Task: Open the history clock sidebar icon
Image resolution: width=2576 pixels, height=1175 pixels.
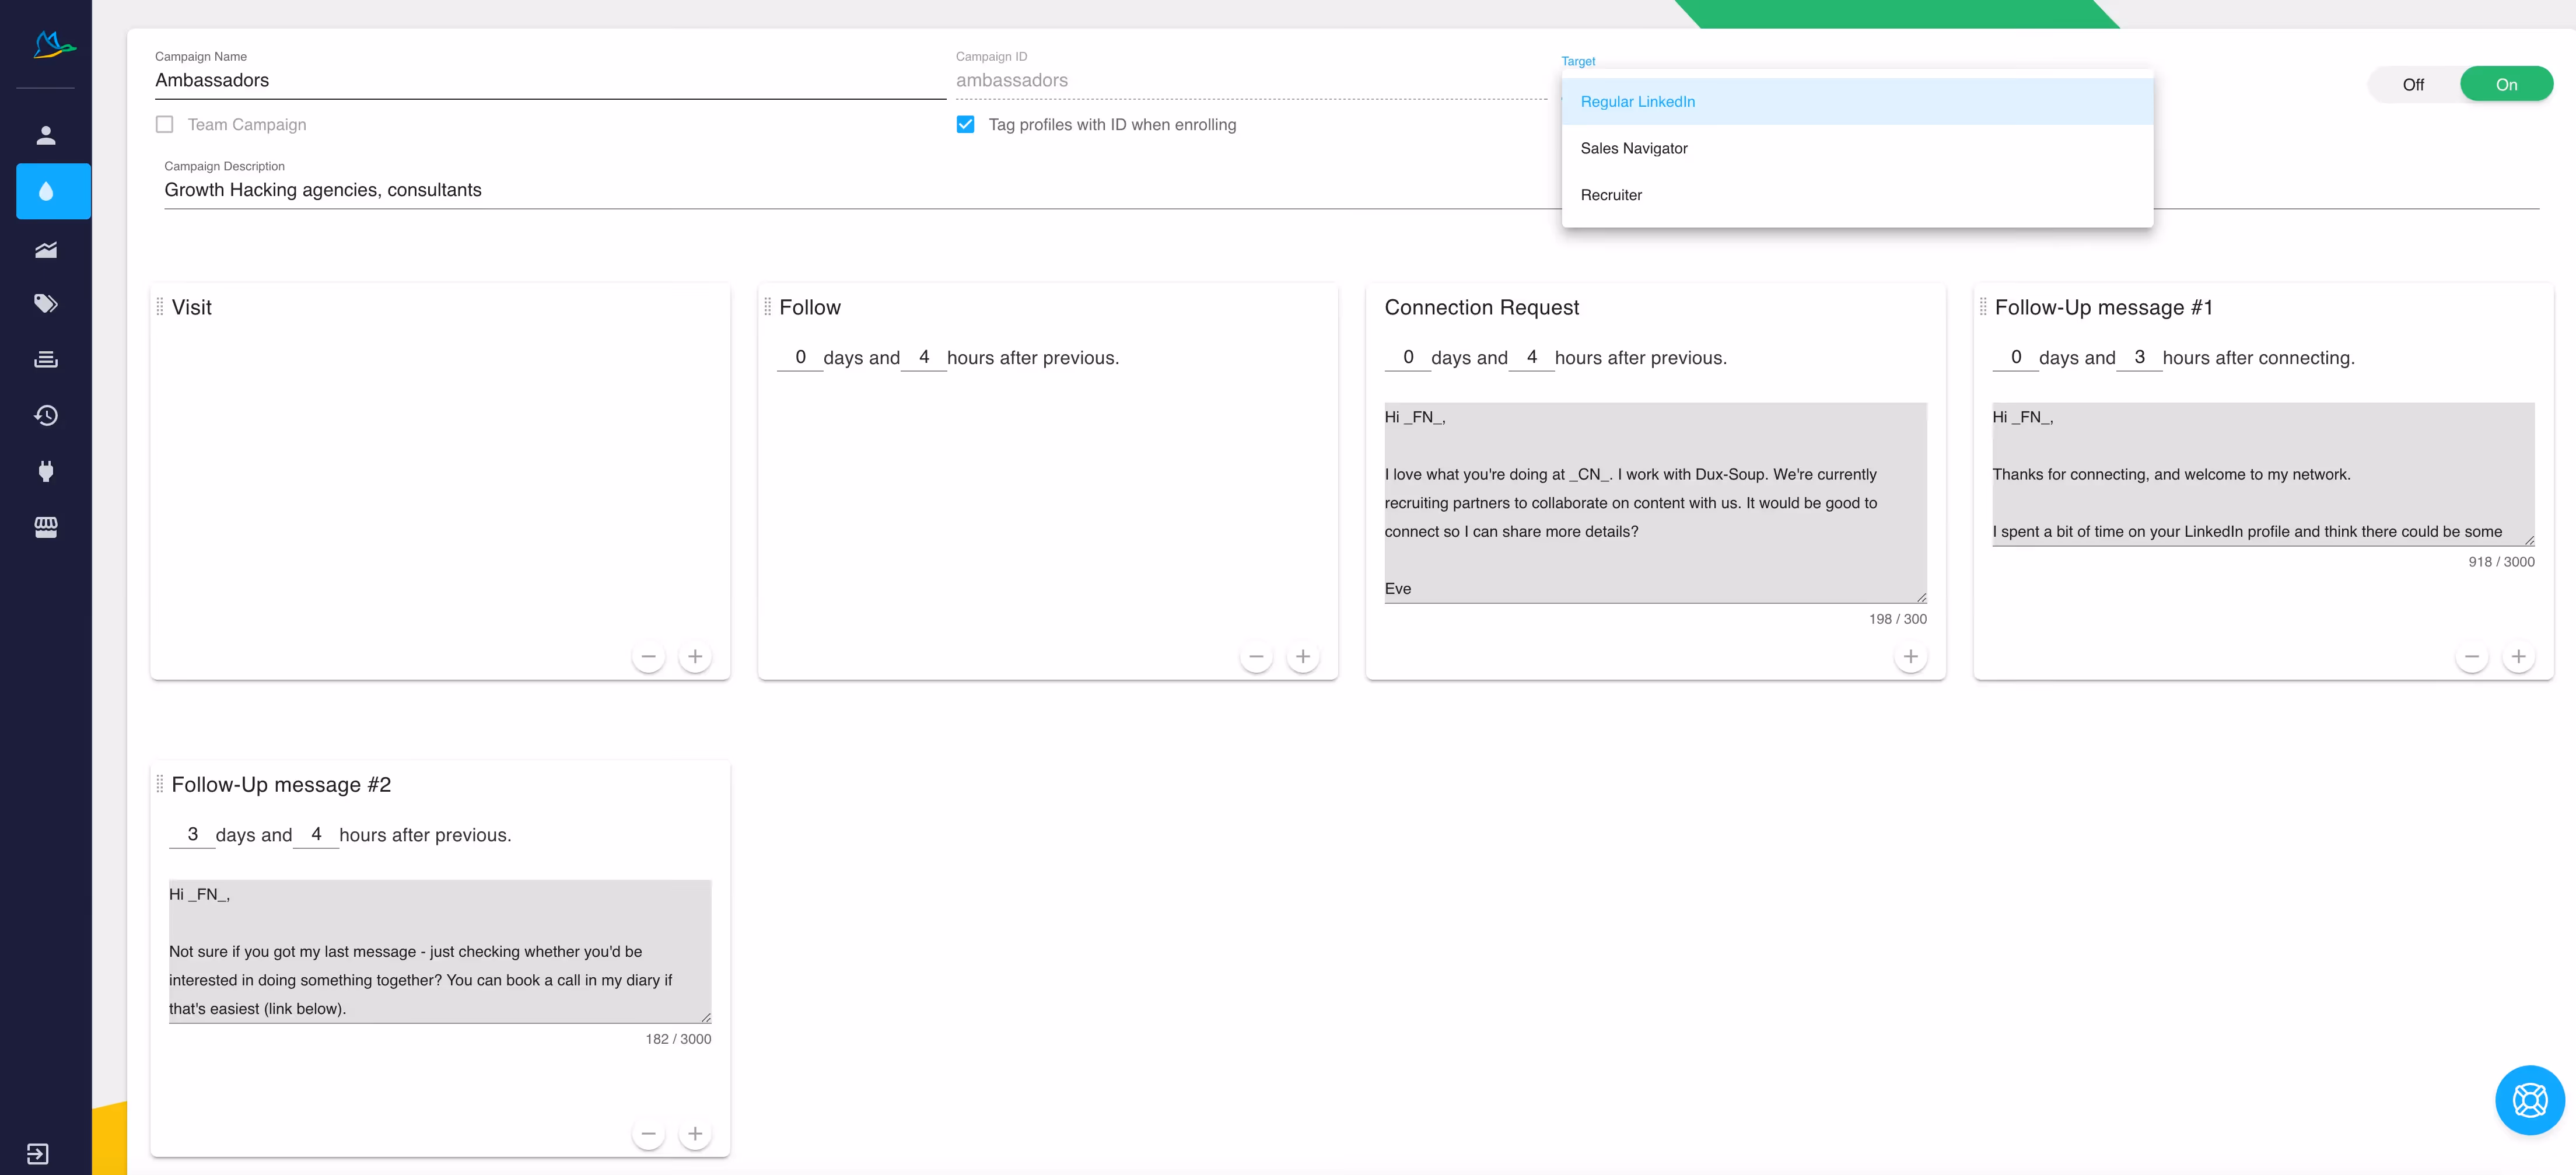Action: tap(46, 415)
